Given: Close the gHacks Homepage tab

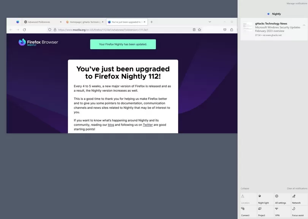Looking at the screenshot, I should point(103,22).
